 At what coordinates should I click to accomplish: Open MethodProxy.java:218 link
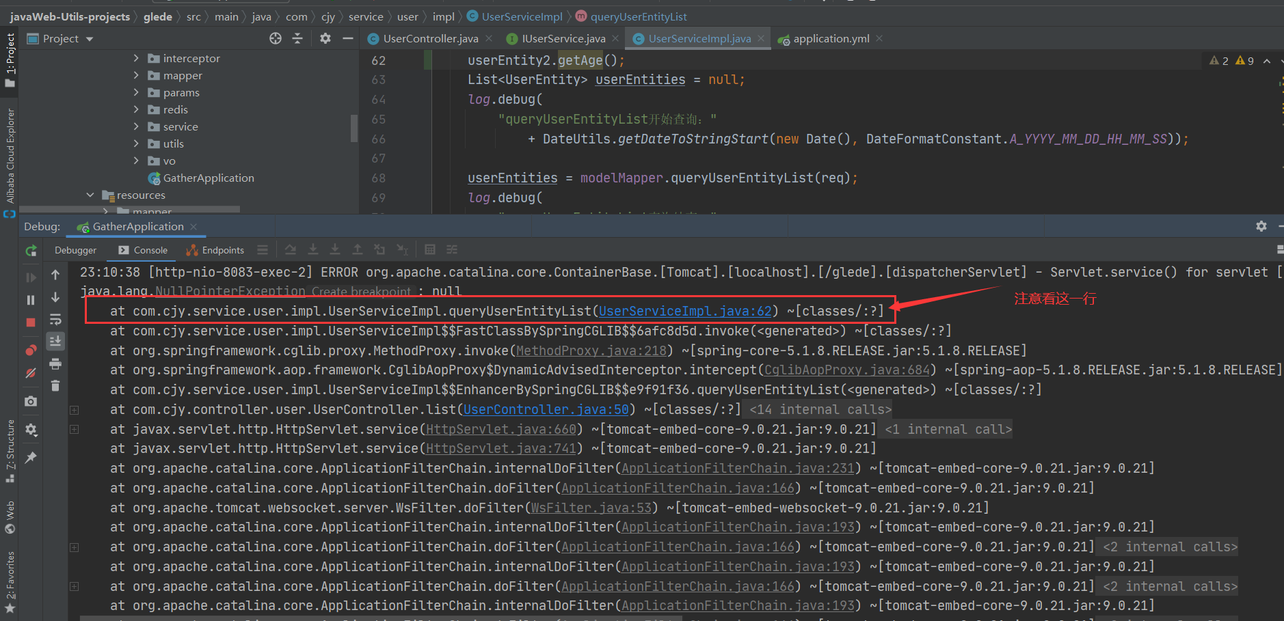click(x=591, y=350)
